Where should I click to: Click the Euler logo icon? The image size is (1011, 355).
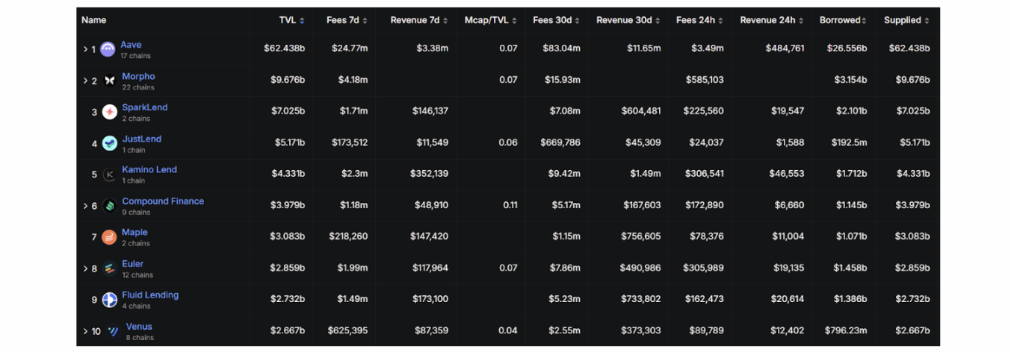coord(110,268)
